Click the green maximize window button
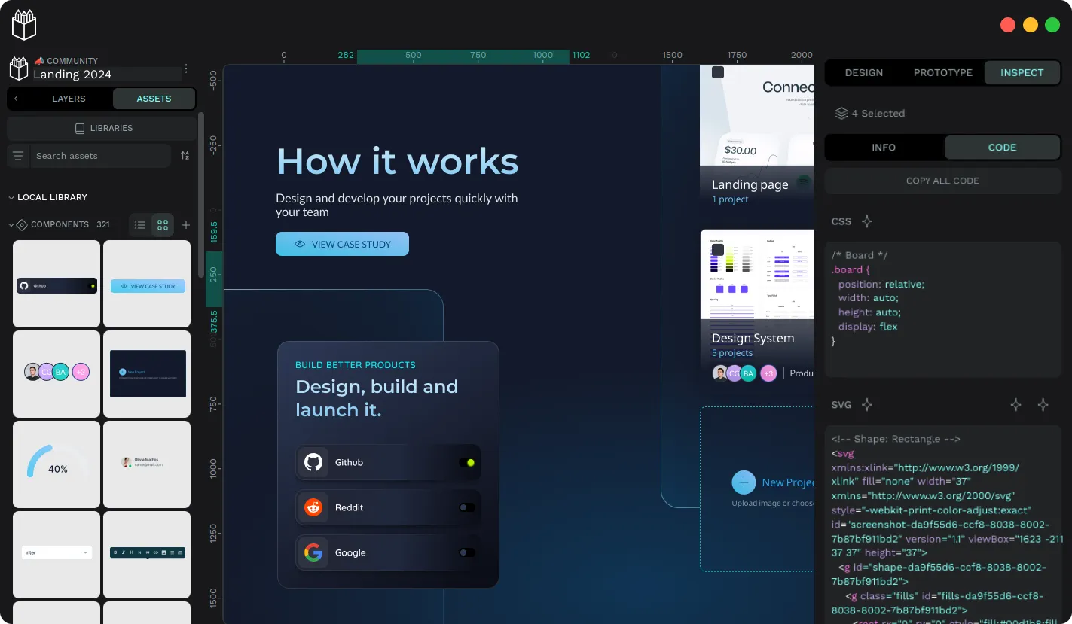The image size is (1072, 624). click(1052, 25)
